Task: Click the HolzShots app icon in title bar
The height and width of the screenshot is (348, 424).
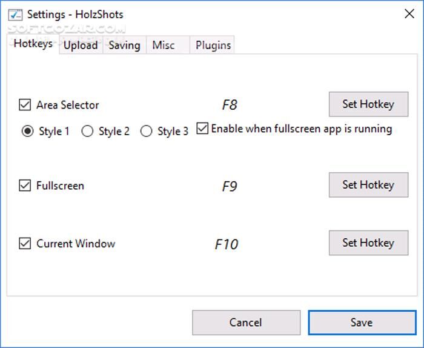Action: (15, 14)
